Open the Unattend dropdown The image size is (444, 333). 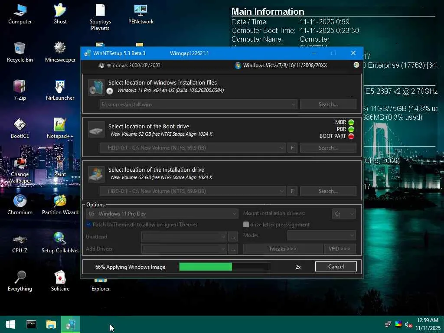coord(184,237)
